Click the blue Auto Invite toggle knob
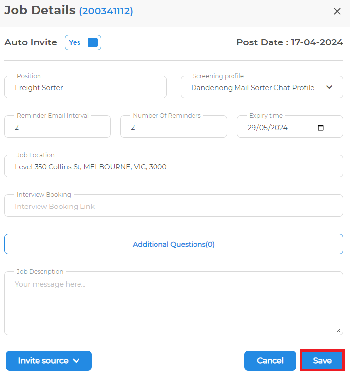The width and height of the screenshot is (350, 374). point(93,42)
